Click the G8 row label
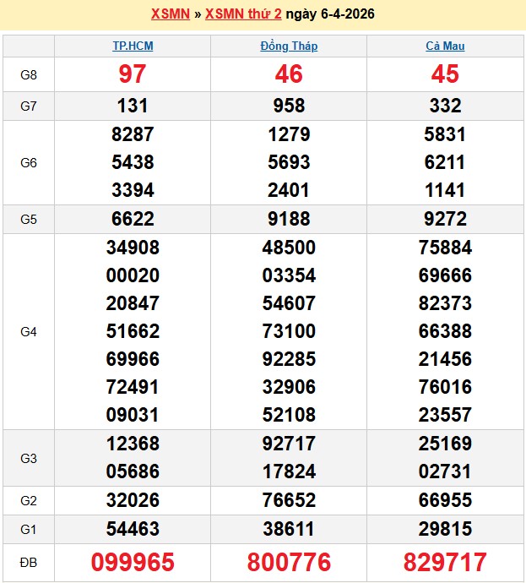Image resolution: width=526 pixels, height=583 pixels. pos(29,74)
